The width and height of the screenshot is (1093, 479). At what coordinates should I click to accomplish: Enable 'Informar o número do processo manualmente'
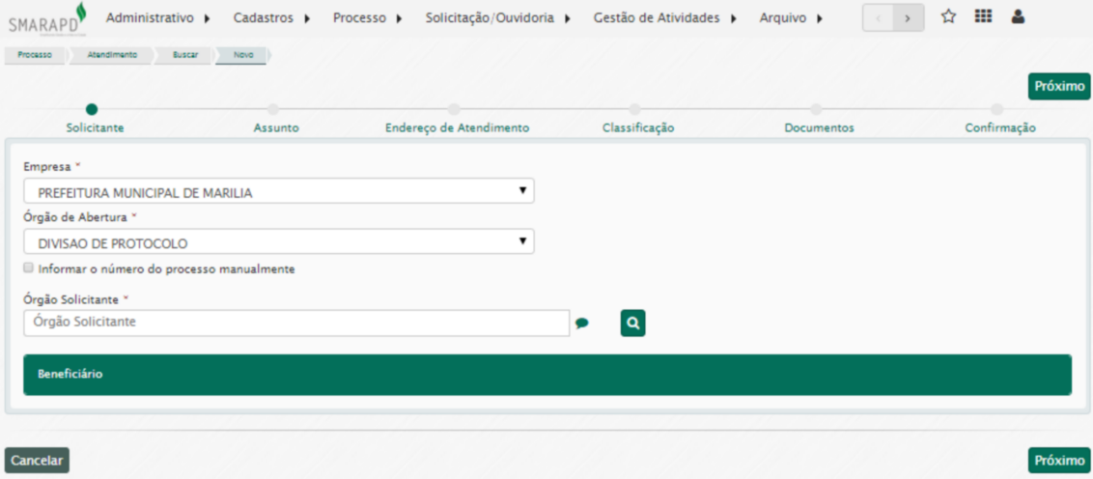coord(29,268)
